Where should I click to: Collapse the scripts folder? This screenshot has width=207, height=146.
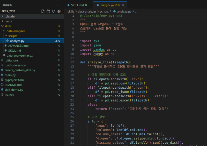pos(12,36)
